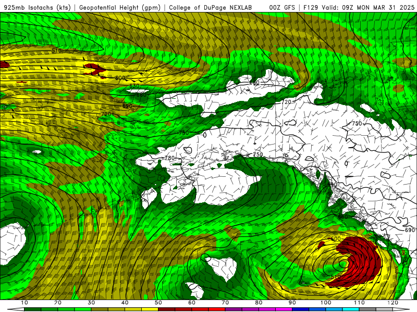Click the '100' tick on the color scale

click(326, 303)
